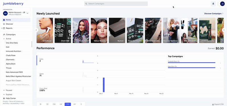The height and width of the screenshot is (106, 227).
Task: Go to next Newly Launched carousel arrow
Action: tap(224, 30)
